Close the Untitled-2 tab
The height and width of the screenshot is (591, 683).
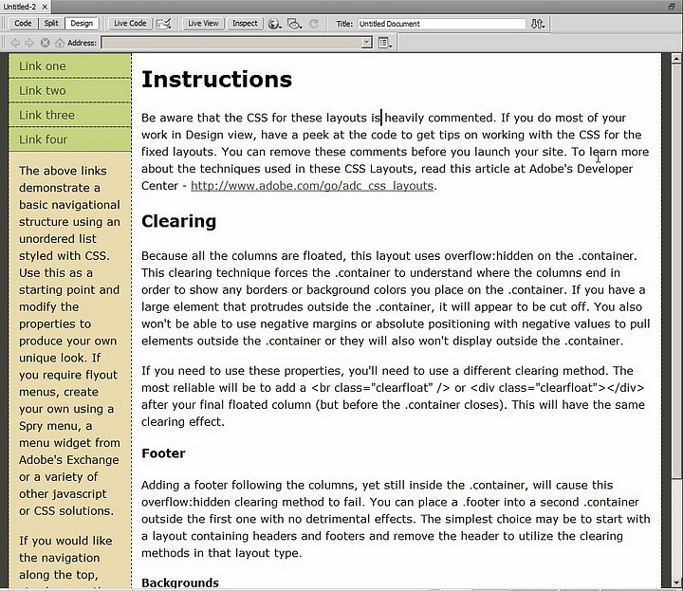pos(45,7)
